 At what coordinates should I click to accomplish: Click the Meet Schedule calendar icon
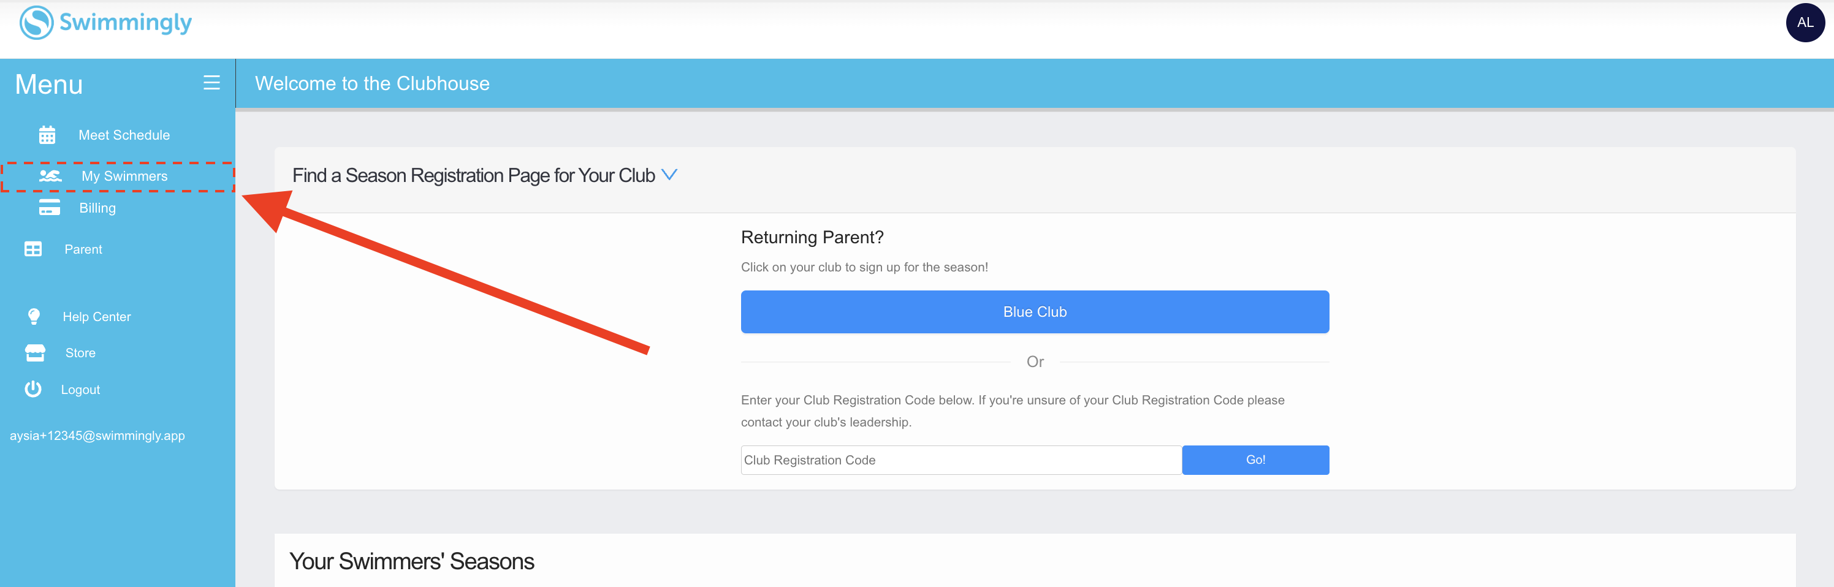point(47,134)
